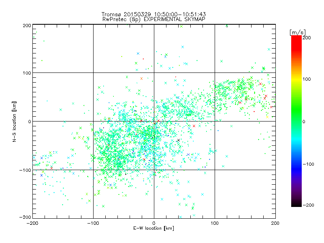Click y-axis tick label "-100"
The height and width of the screenshot is (243, 324).
(25, 170)
